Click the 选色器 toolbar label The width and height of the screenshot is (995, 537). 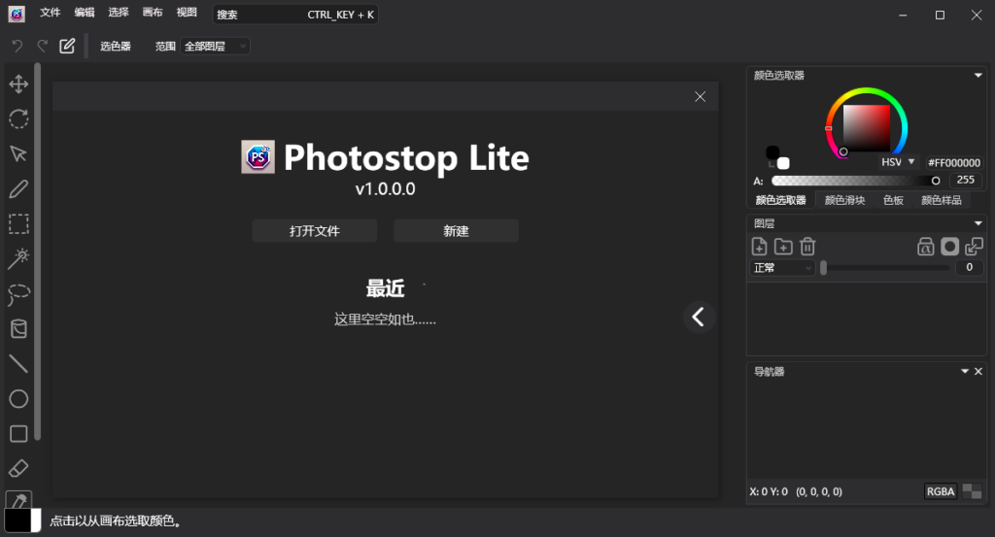[x=116, y=47]
